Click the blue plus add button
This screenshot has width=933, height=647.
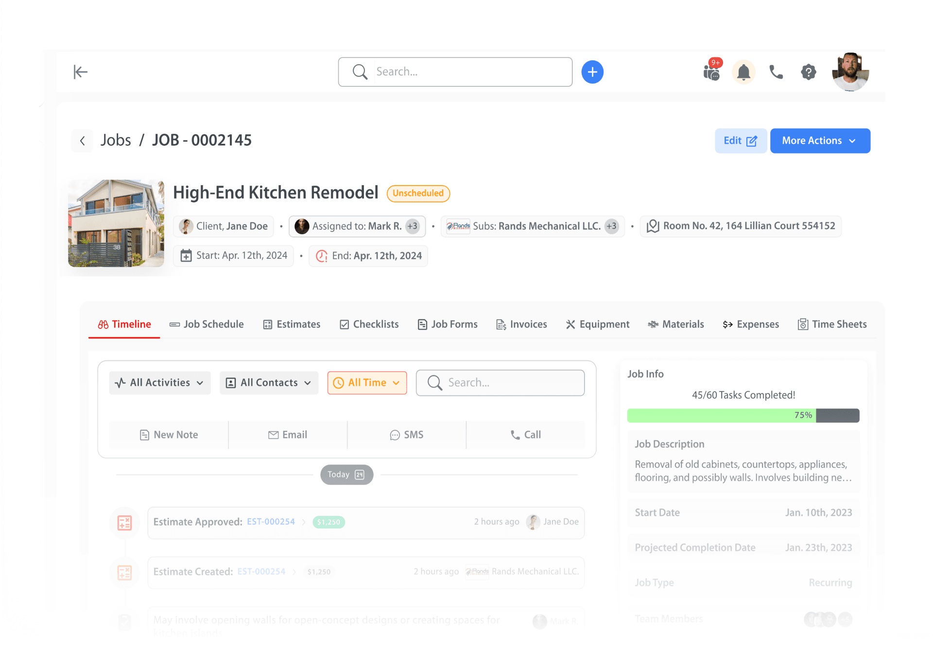click(592, 72)
